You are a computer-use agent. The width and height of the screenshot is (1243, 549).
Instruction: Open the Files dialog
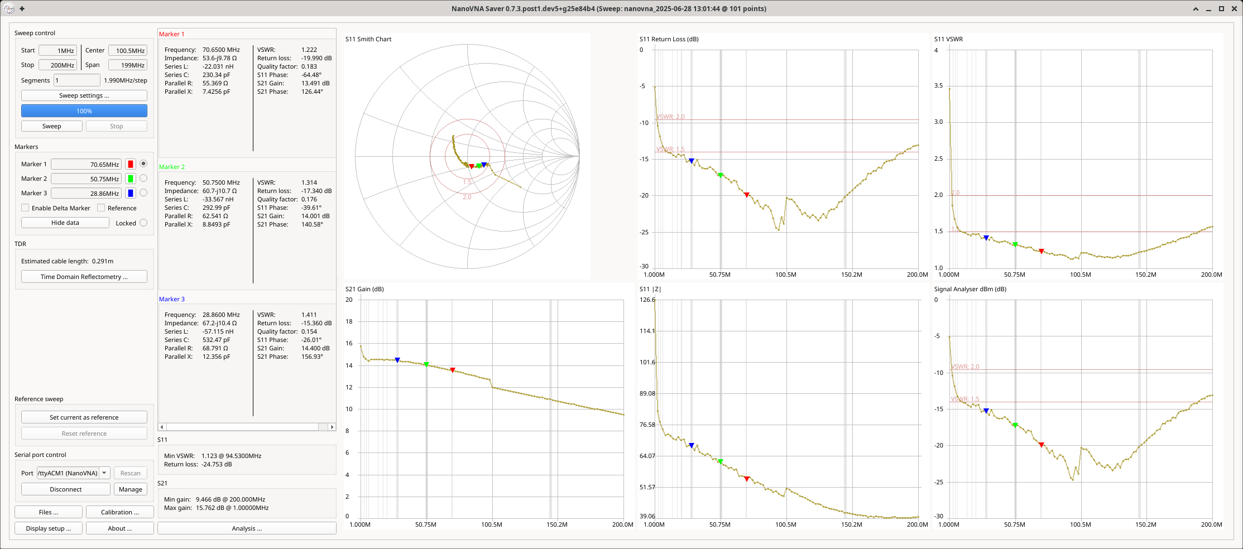pos(49,512)
